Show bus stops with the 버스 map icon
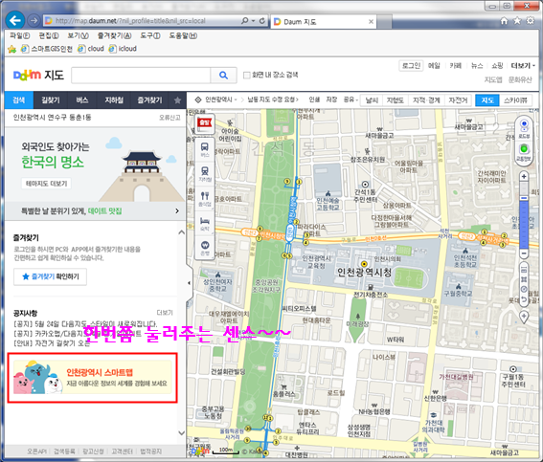The height and width of the screenshot is (462, 543). (205, 149)
